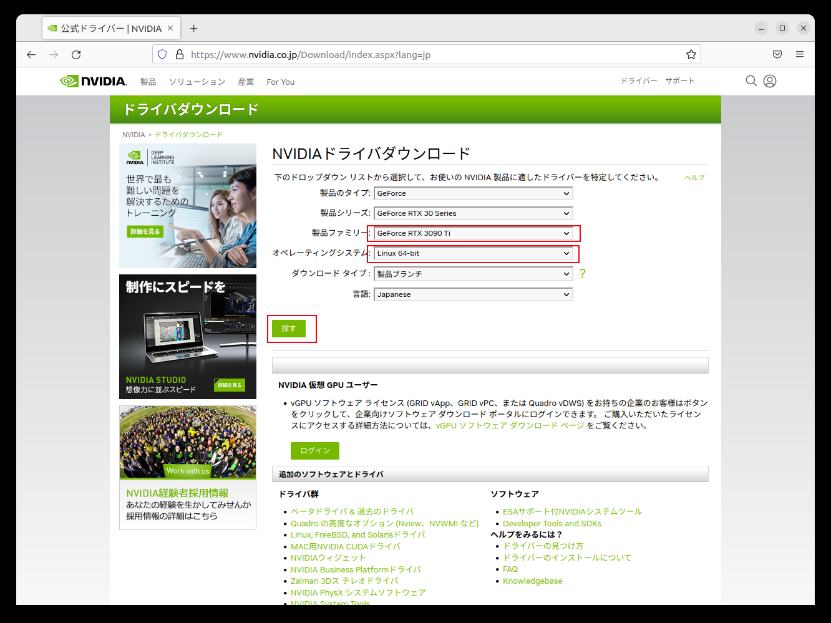
Task: Open the Developer Tools and SDKs link
Action: click(x=552, y=524)
